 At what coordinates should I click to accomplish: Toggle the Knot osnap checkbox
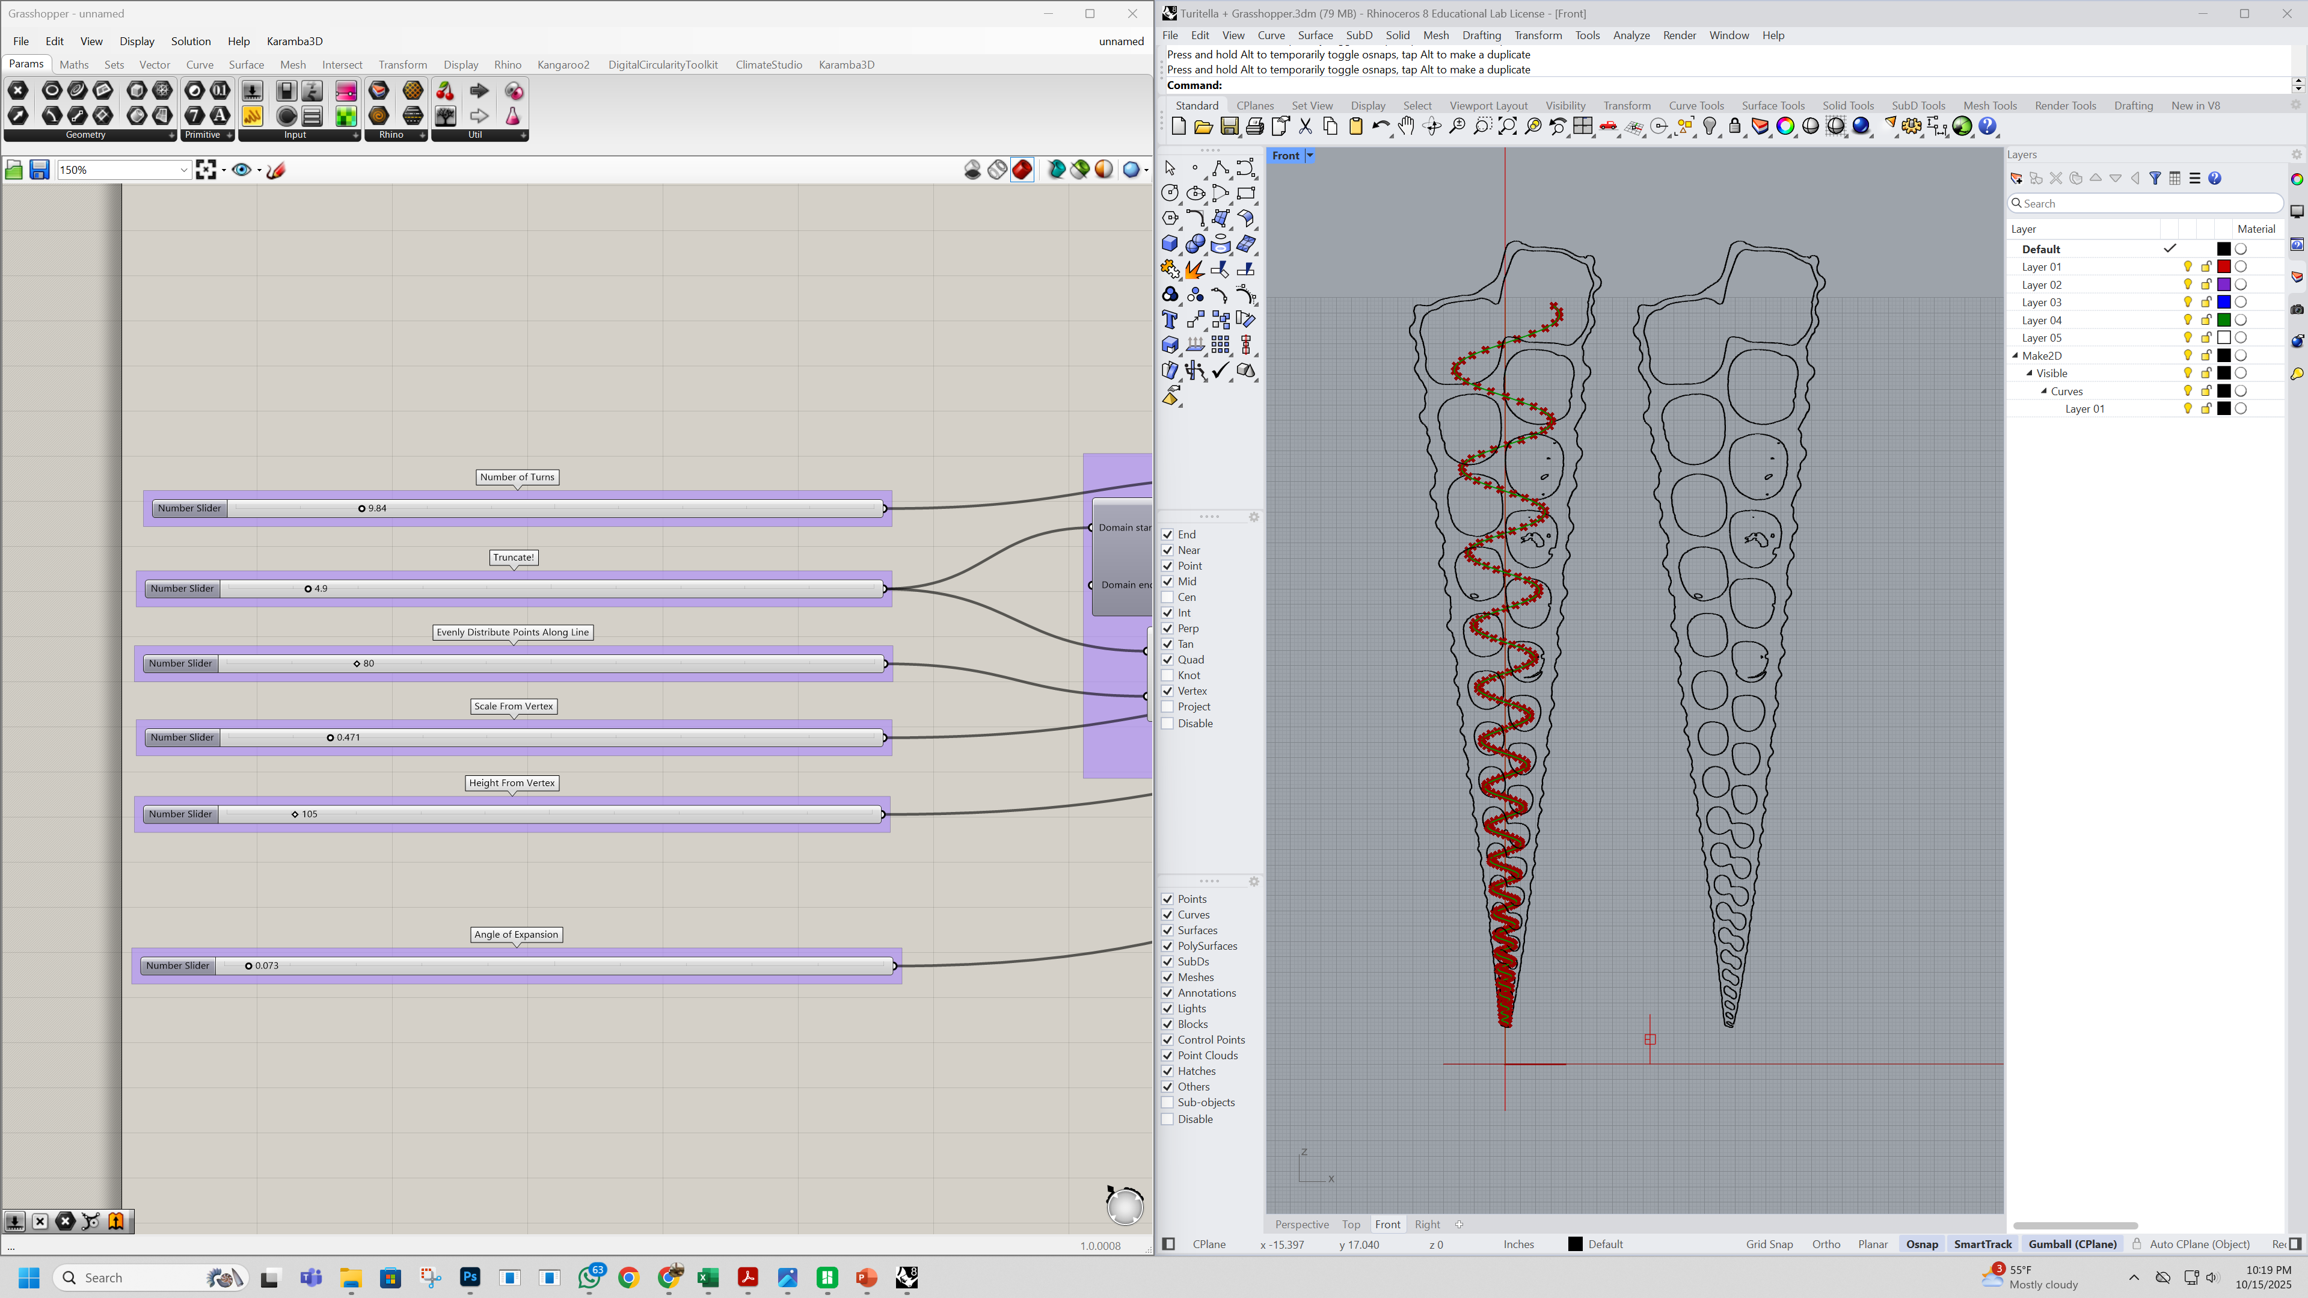1167,675
